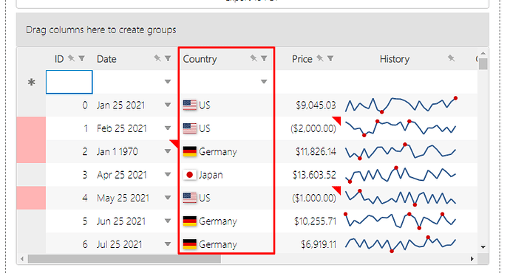Select the Japan country cell
The image size is (510, 273).
(x=226, y=175)
